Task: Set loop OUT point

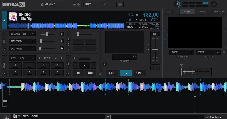Action: point(91,73)
